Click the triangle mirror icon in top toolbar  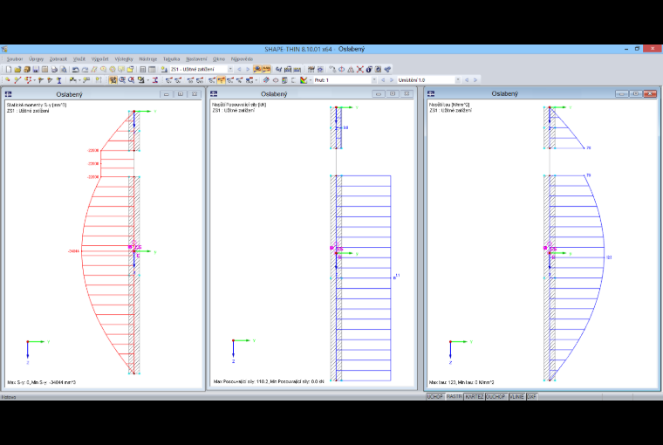[x=351, y=69]
